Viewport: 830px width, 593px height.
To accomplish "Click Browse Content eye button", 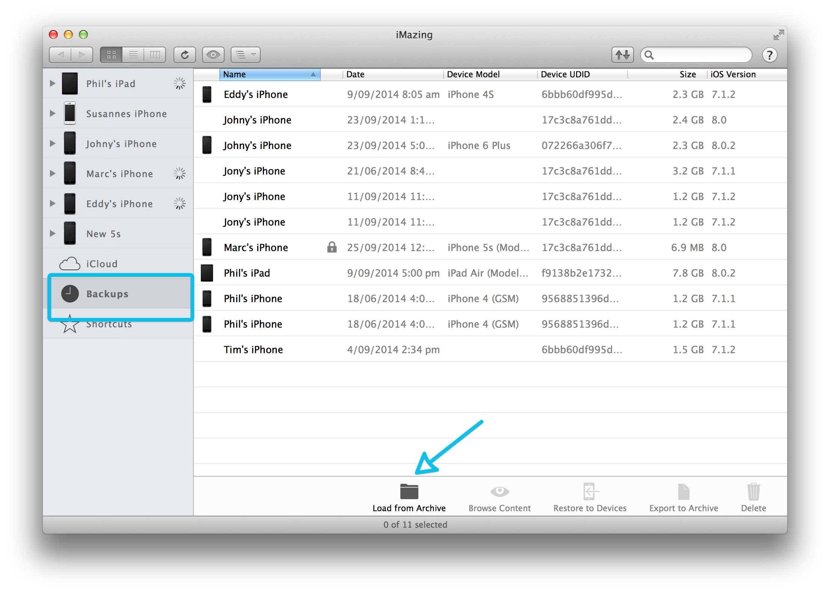I will tap(500, 498).
